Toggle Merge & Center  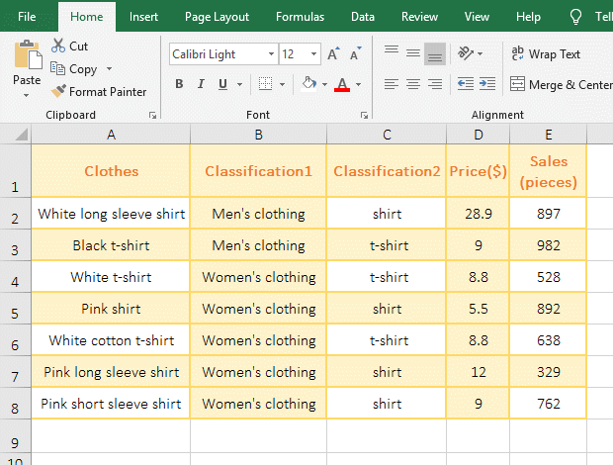[x=561, y=84]
